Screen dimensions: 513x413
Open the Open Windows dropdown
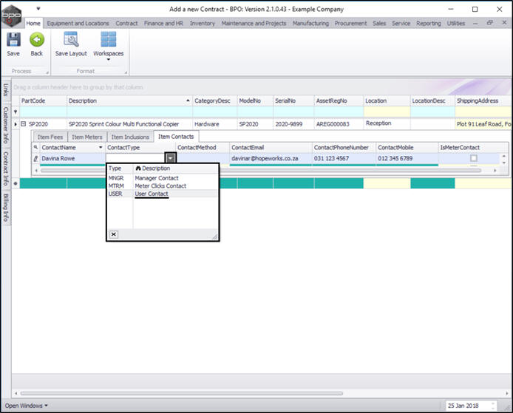[x=26, y=406]
